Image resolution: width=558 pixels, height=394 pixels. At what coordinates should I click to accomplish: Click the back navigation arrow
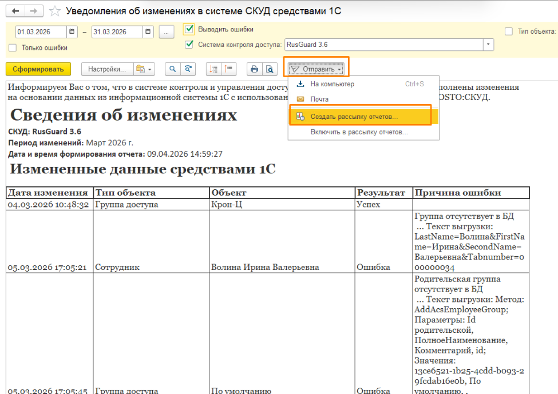[x=15, y=11]
